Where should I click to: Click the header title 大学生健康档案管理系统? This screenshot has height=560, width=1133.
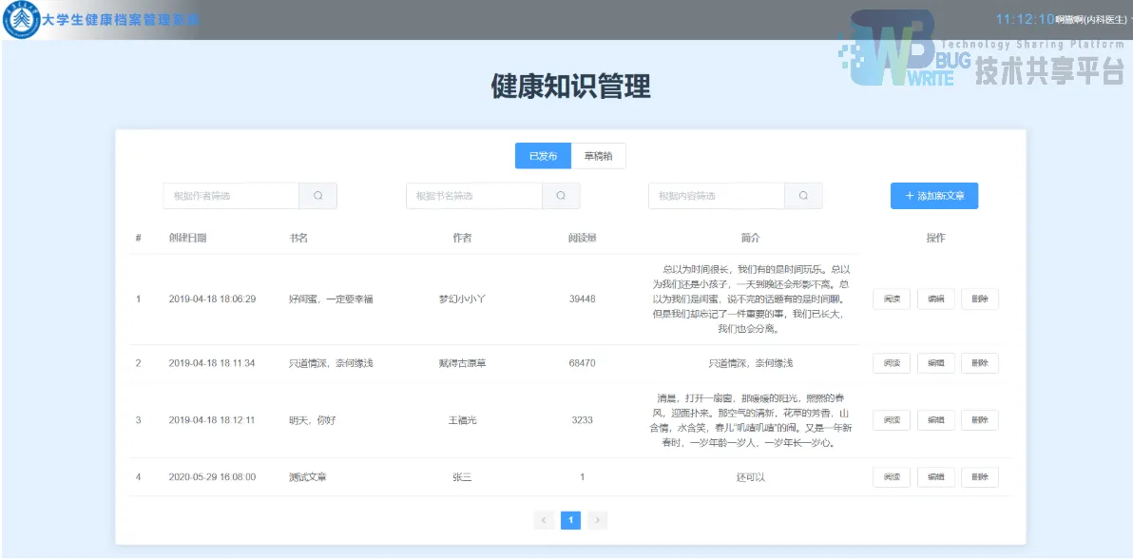coord(121,20)
